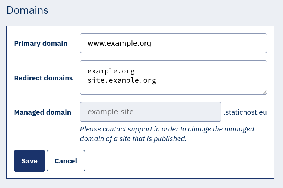283x188 pixels.
Task: Click the disabled Managed domain field
Action: tap(150, 112)
